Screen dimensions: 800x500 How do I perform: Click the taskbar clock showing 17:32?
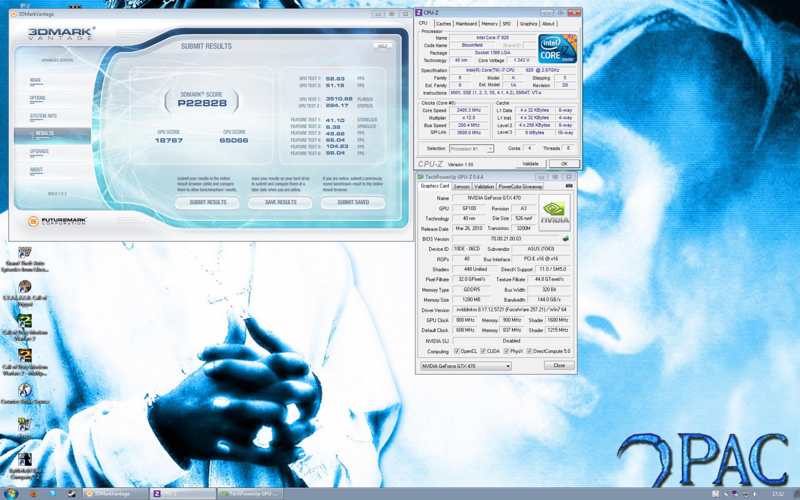tap(777, 494)
